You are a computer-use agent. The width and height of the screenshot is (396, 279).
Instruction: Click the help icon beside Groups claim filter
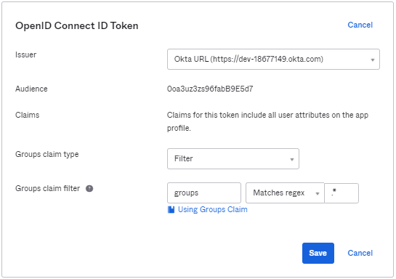pos(89,189)
